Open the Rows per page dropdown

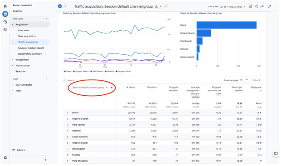pos(244,80)
